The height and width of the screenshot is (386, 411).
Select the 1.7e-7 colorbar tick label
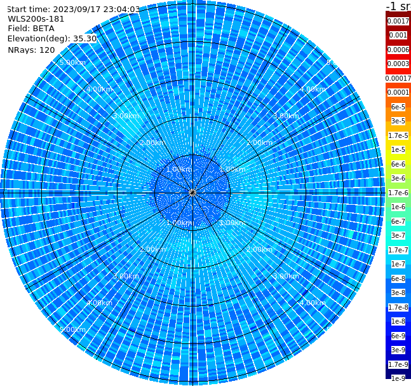pos(398,250)
